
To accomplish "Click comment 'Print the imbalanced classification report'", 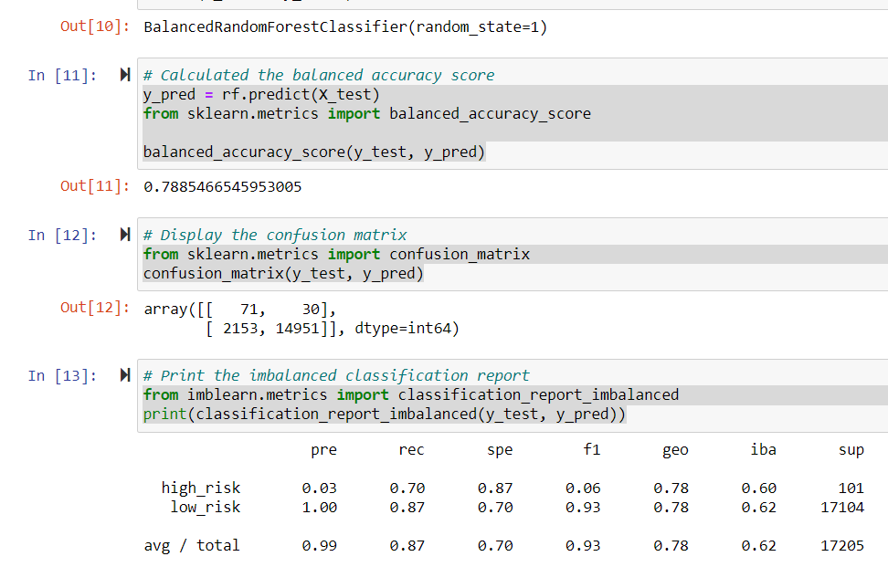I will (336, 376).
